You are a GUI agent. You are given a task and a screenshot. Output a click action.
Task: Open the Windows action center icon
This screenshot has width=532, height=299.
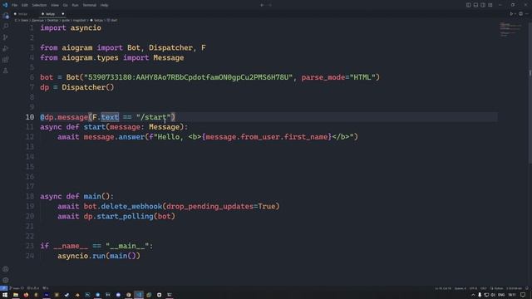(523, 295)
